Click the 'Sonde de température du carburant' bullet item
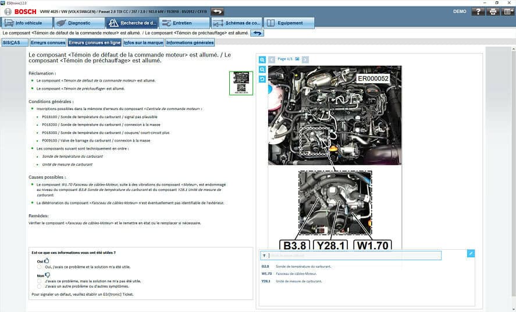 72,157
